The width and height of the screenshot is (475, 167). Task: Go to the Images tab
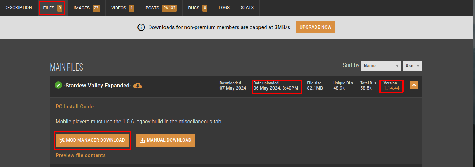coord(86,8)
